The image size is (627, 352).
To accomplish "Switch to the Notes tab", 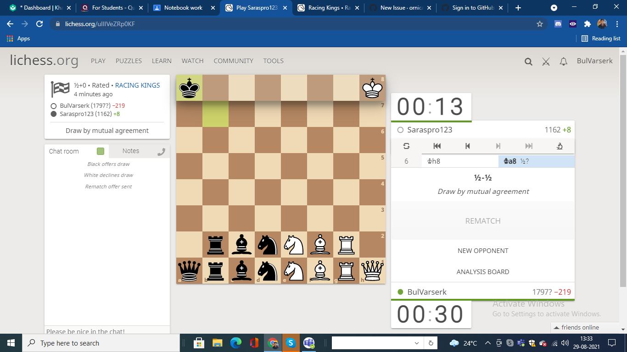I will point(131,151).
